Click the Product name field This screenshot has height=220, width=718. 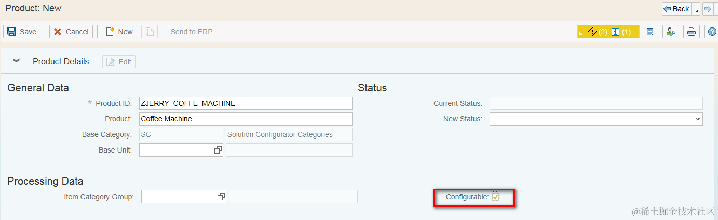[246, 119]
